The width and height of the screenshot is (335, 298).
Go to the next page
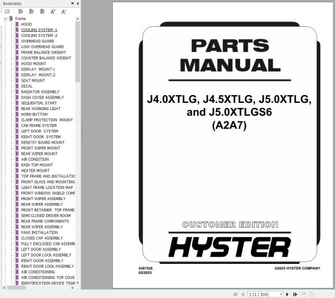288,294
